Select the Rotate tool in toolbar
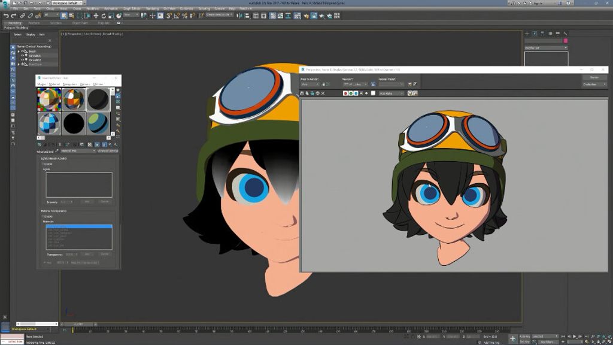This screenshot has width=613, height=345. tap(103, 16)
